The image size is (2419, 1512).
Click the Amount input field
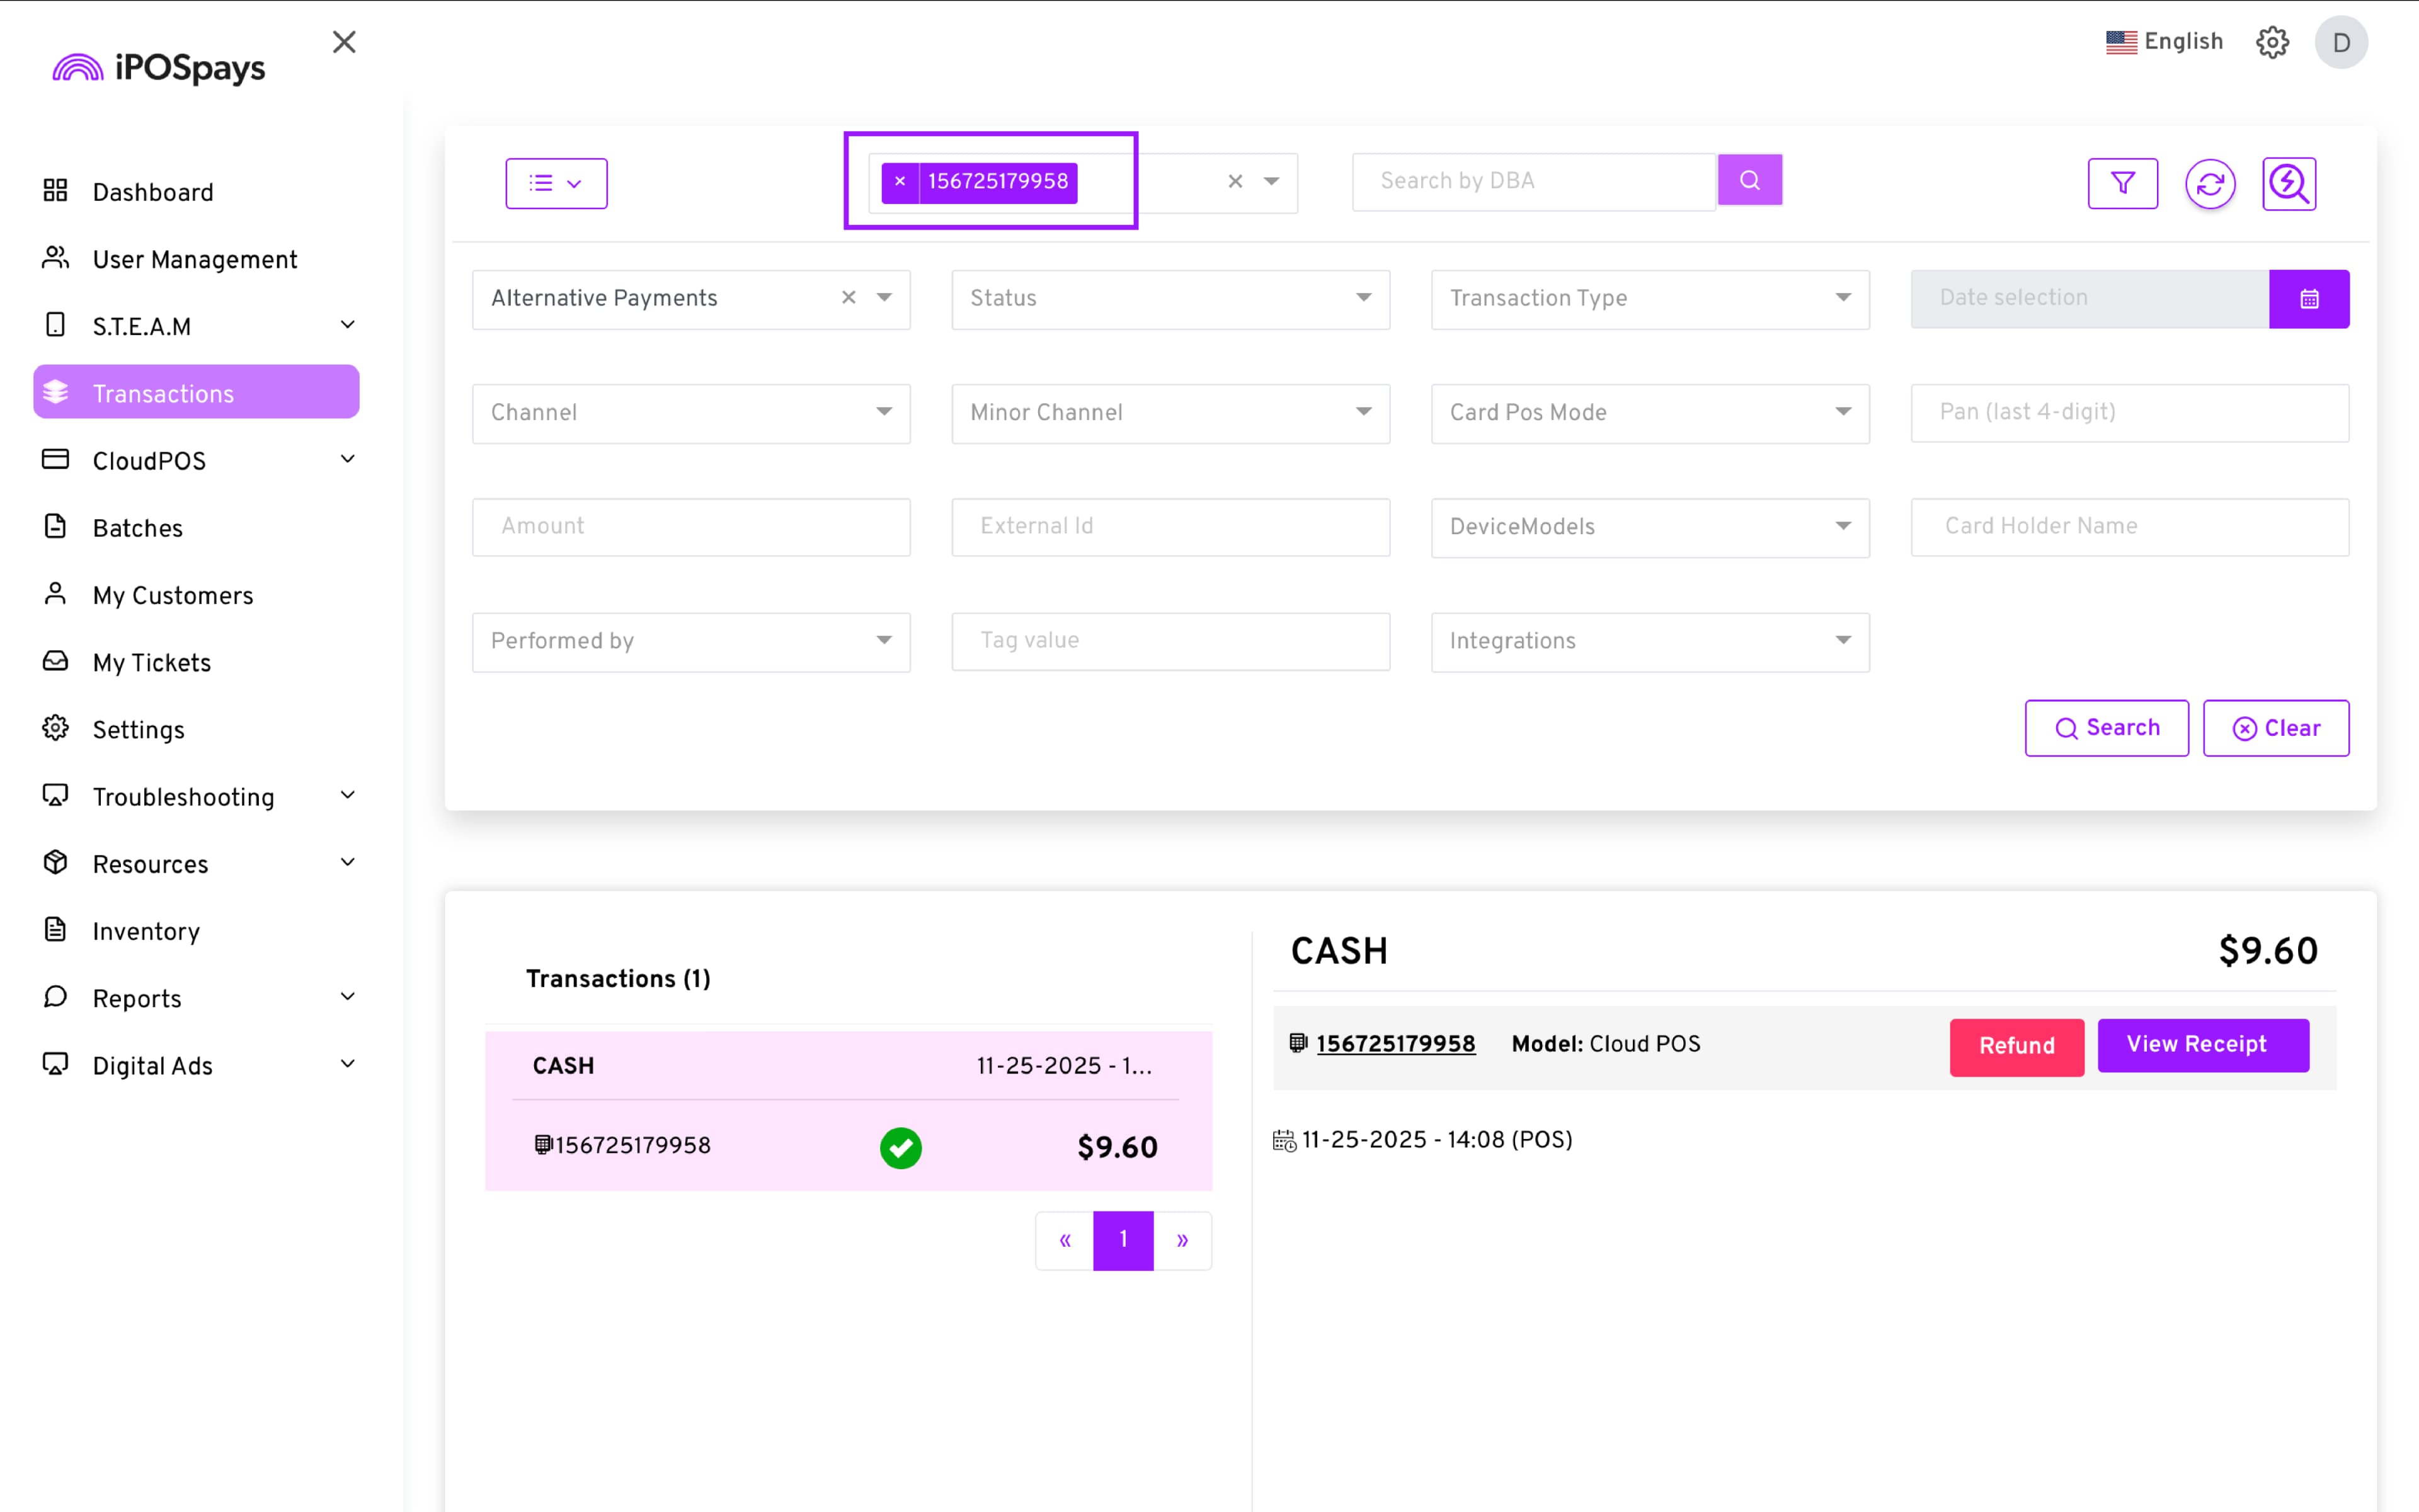(x=690, y=526)
